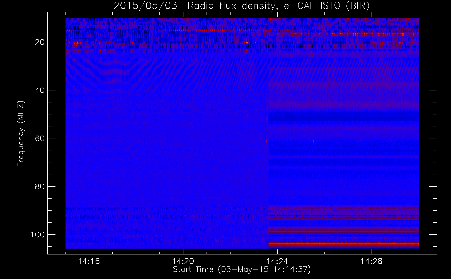Click the plot title 'Radio flux density, e-CALLISTO (BIR)'
The width and height of the screenshot is (451, 279).
pyautogui.click(x=278, y=6)
